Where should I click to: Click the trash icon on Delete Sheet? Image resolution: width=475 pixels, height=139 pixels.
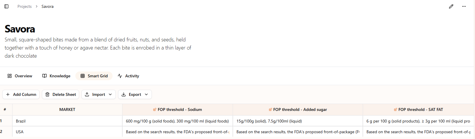click(x=47, y=94)
